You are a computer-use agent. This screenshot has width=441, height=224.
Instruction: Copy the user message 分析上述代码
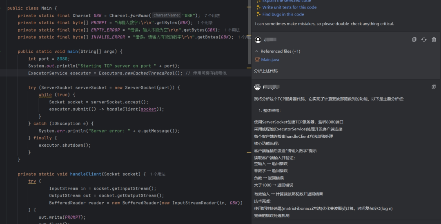pyautogui.click(x=414, y=40)
